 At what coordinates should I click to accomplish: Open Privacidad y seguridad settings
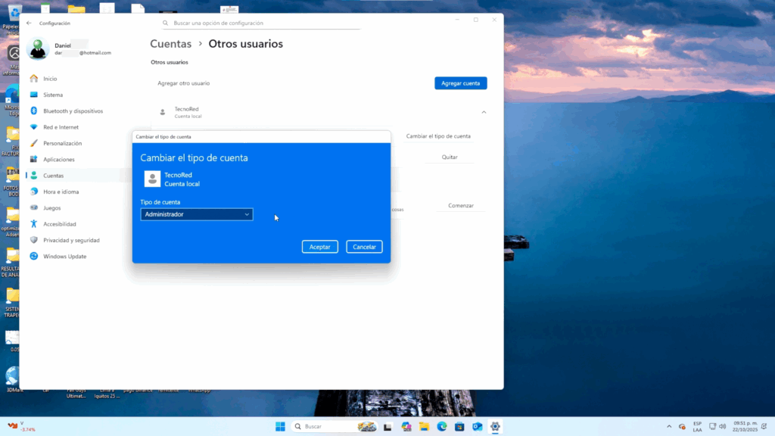coord(71,240)
